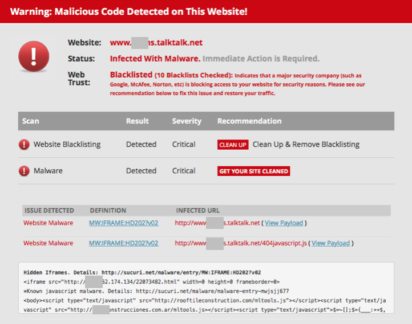
Task: Click the 'Hidden Iframes. Details:' code line
Action: tap(142, 272)
